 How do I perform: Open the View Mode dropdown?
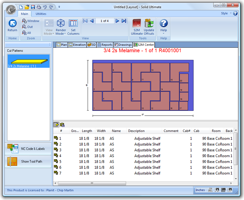pos(49,27)
